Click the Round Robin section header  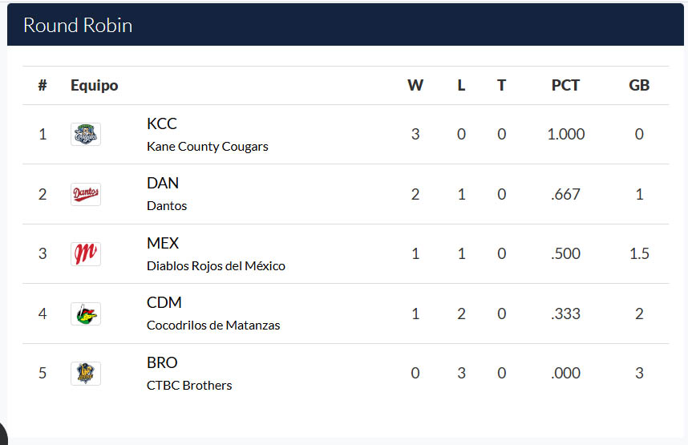(x=78, y=25)
